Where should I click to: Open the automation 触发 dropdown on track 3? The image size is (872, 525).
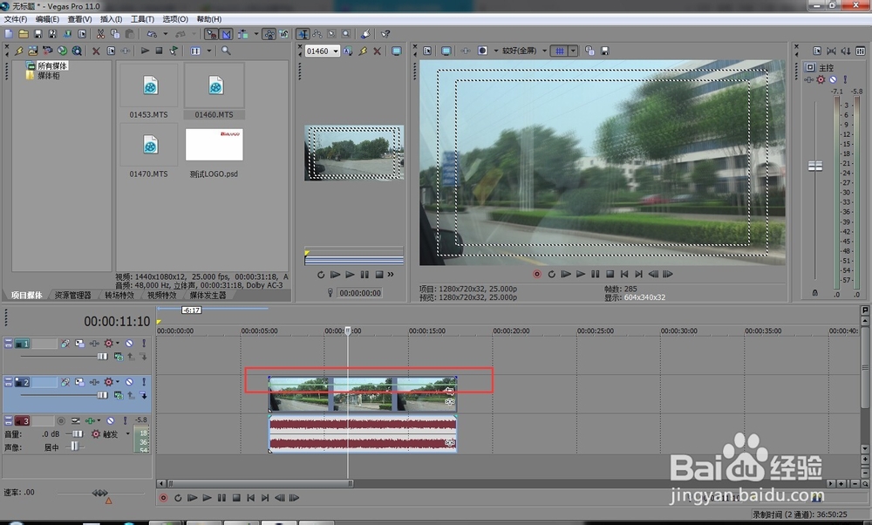127,433
